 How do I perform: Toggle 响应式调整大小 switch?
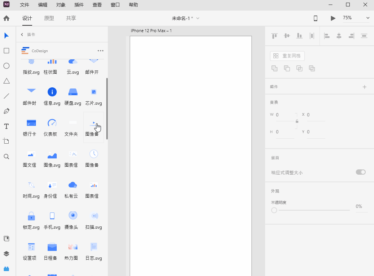pos(361,172)
